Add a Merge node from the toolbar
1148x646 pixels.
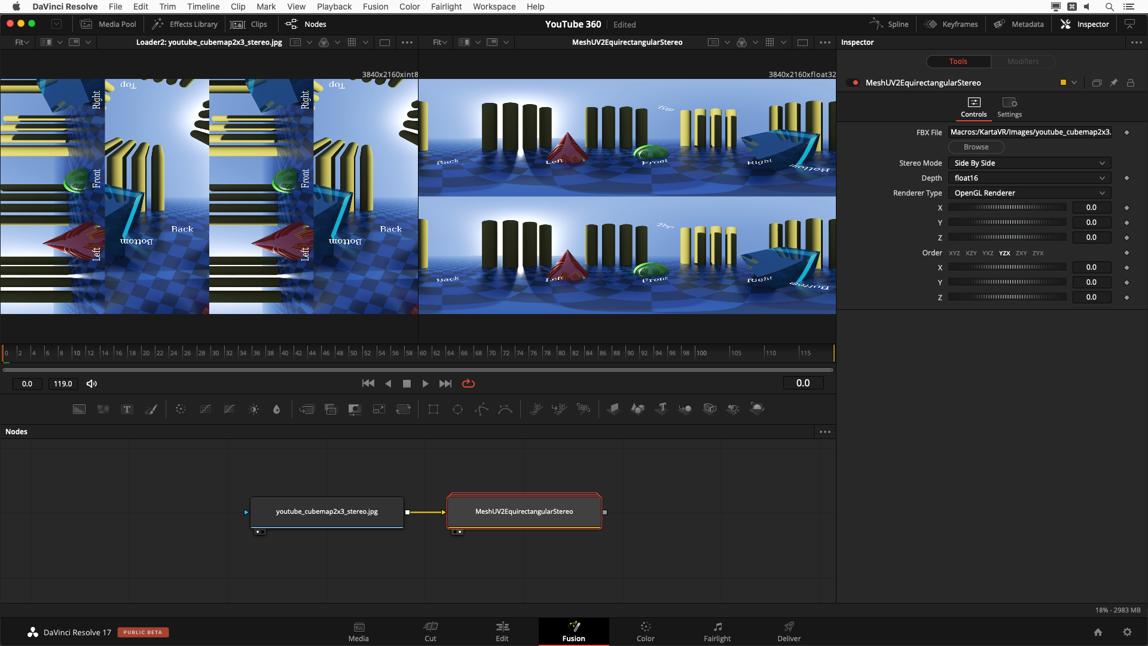307,409
